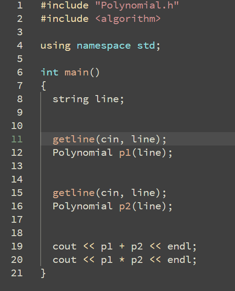Viewport: 235px width, 291px height.
Task: Click the p1 variable in Polynomial declaration
Action: coord(125,153)
